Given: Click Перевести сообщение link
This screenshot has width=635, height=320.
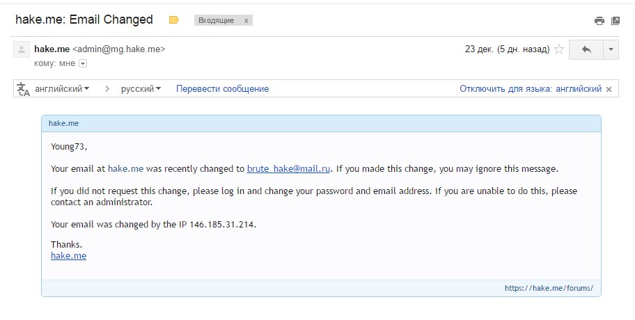Looking at the screenshot, I should pyautogui.click(x=222, y=88).
